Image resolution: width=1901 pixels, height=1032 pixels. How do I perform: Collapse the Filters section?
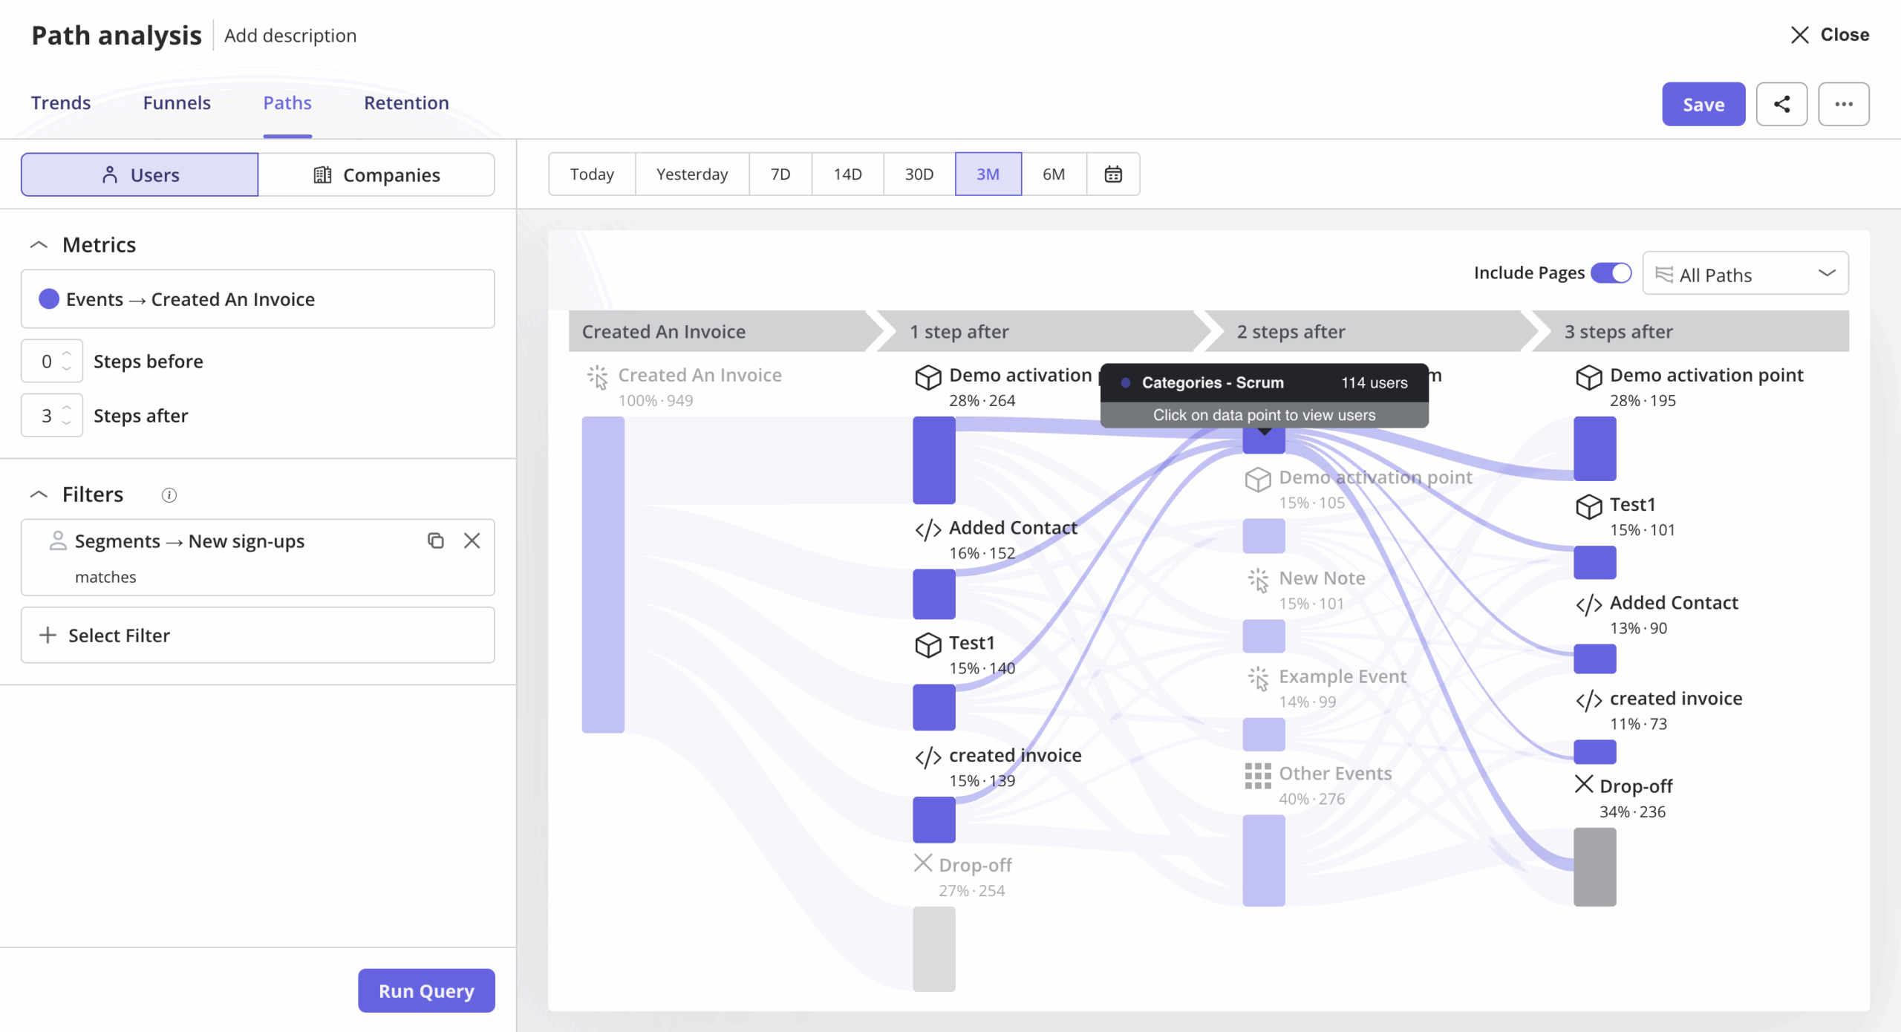point(40,493)
